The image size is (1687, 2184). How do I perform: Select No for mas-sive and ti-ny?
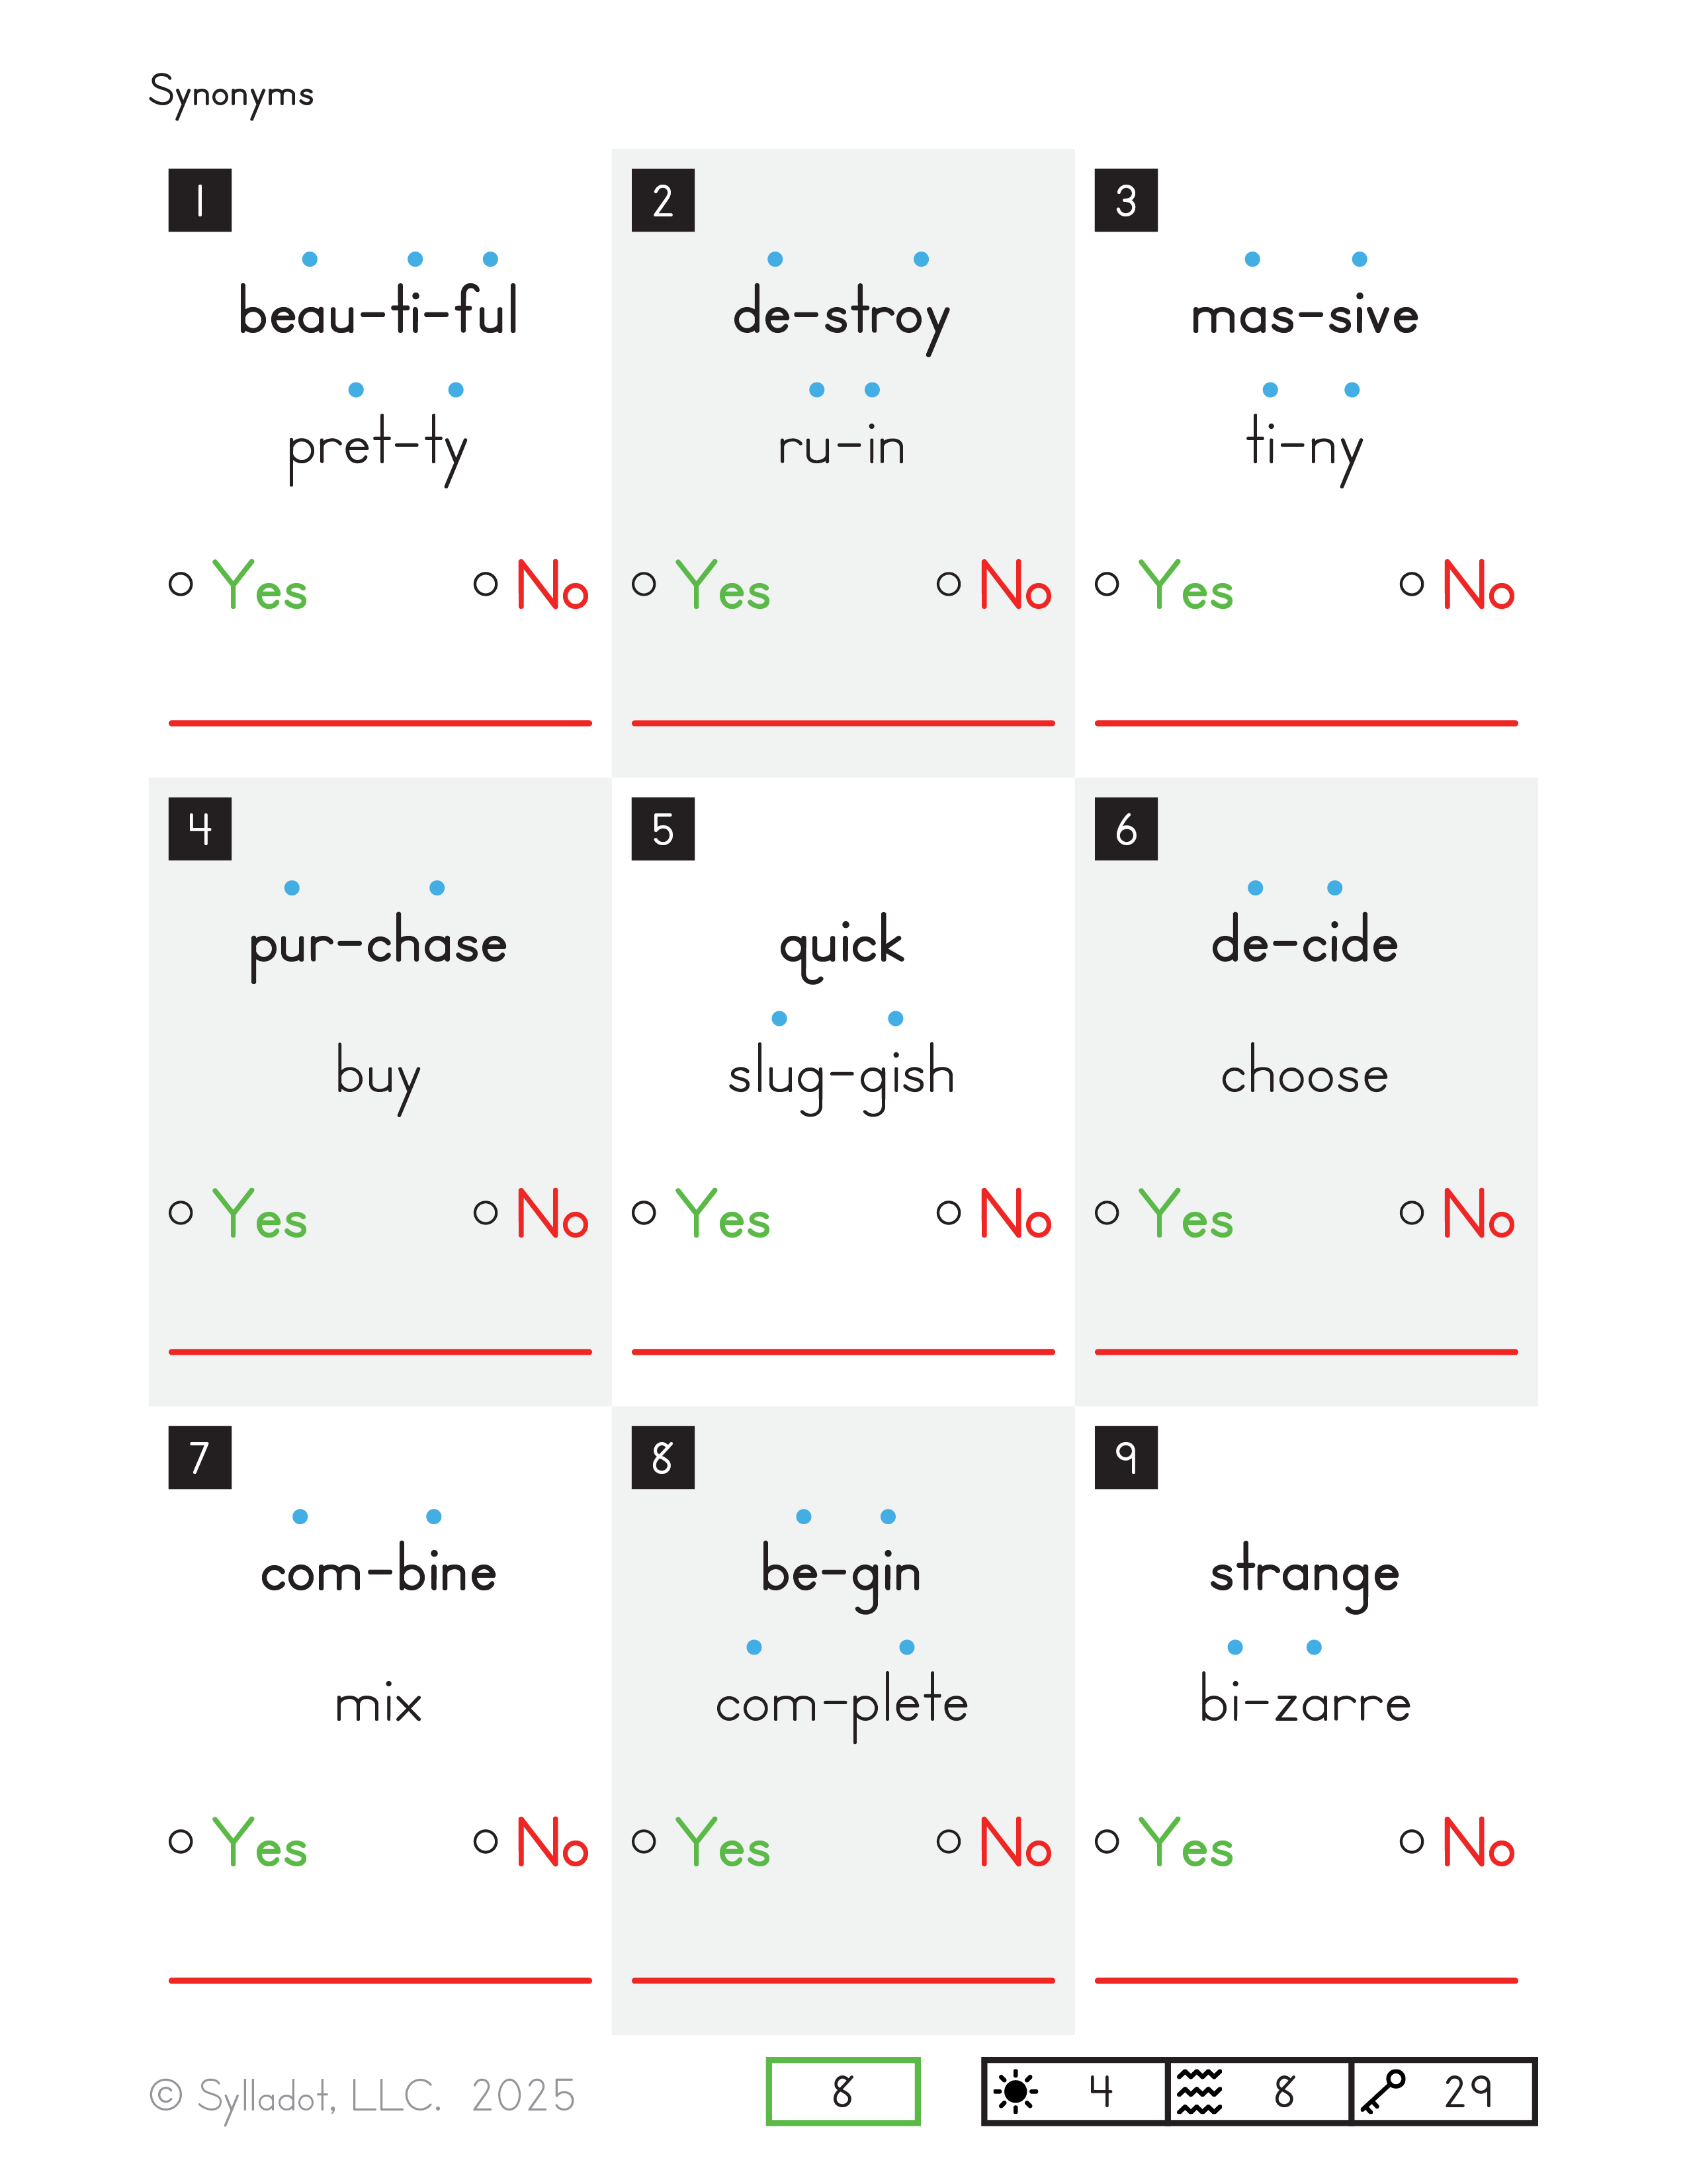pos(1411,584)
